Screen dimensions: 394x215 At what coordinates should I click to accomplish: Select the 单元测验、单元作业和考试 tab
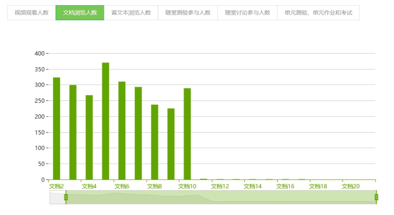(x=319, y=13)
